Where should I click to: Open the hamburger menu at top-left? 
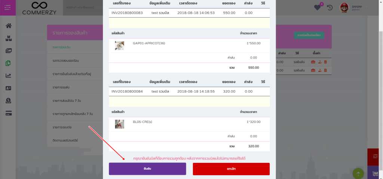point(8,8)
